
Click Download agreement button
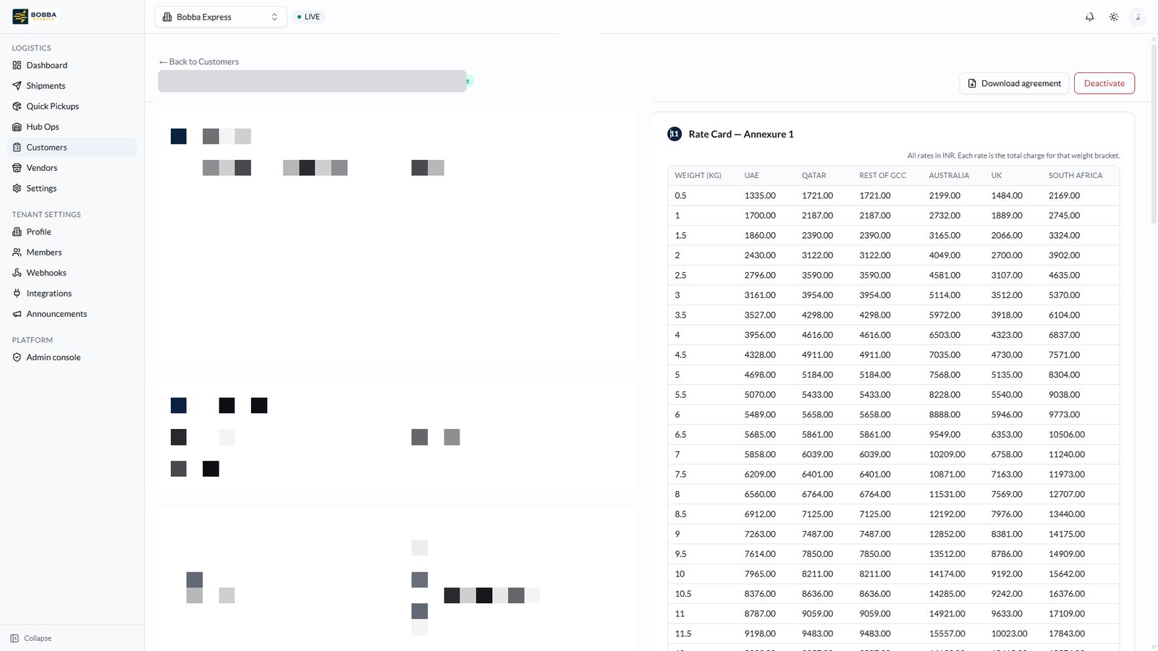pos(1014,83)
